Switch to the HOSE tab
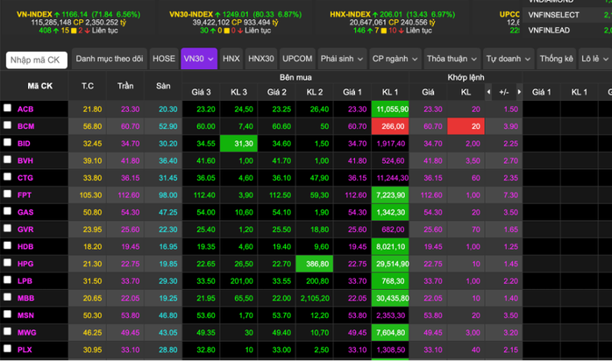612x361 pixels. [x=164, y=59]
